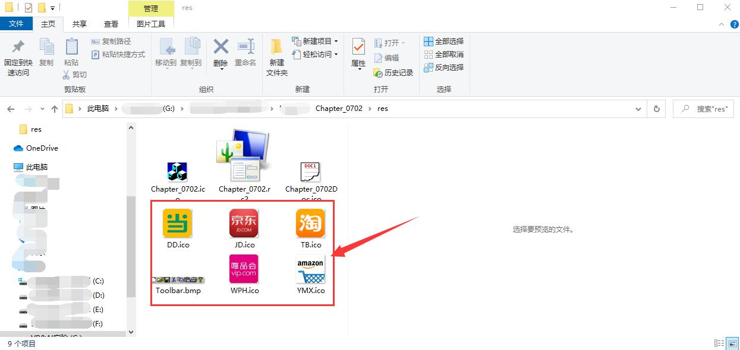Screen dimensions: 740x350
Task: Select the YMX.ico Amazon icon file
Action: (x=311, y=275)
